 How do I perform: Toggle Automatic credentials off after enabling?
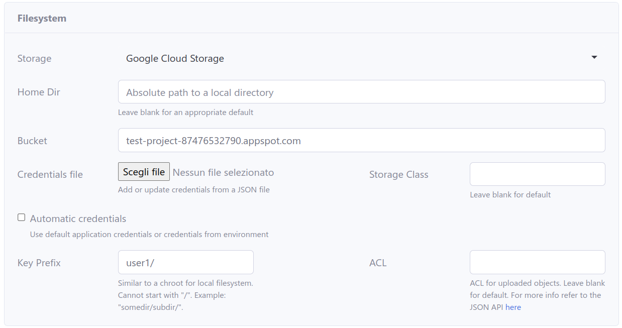21,216
